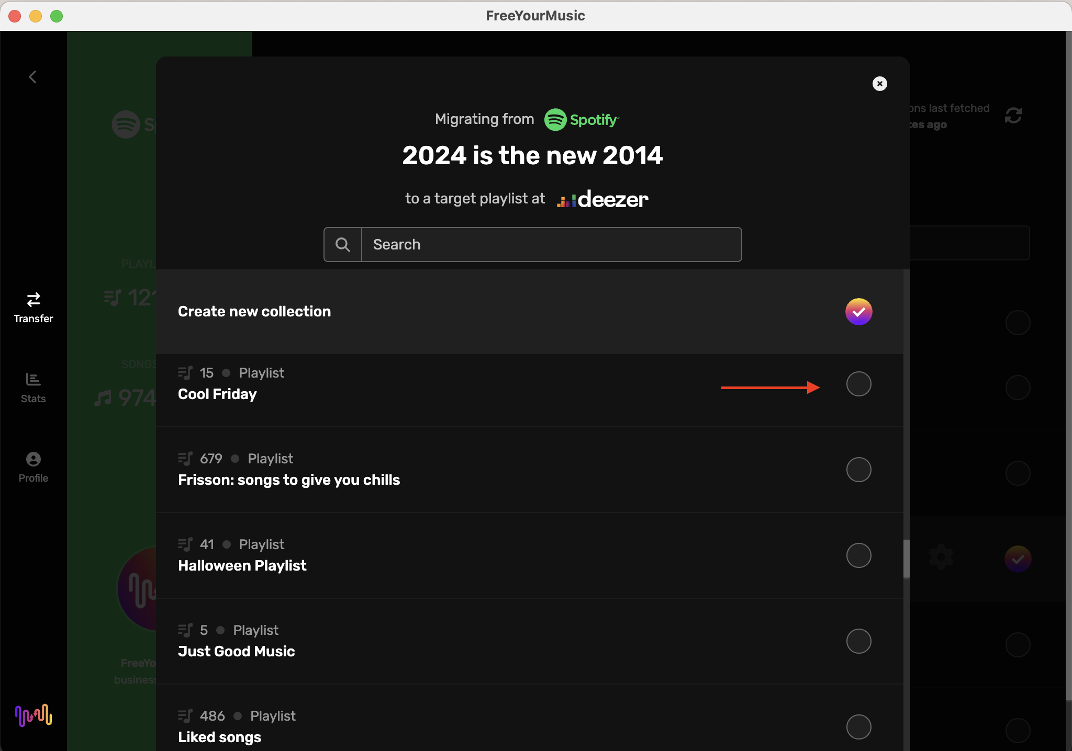Click the deezer logo in dialog

[602, 199]
